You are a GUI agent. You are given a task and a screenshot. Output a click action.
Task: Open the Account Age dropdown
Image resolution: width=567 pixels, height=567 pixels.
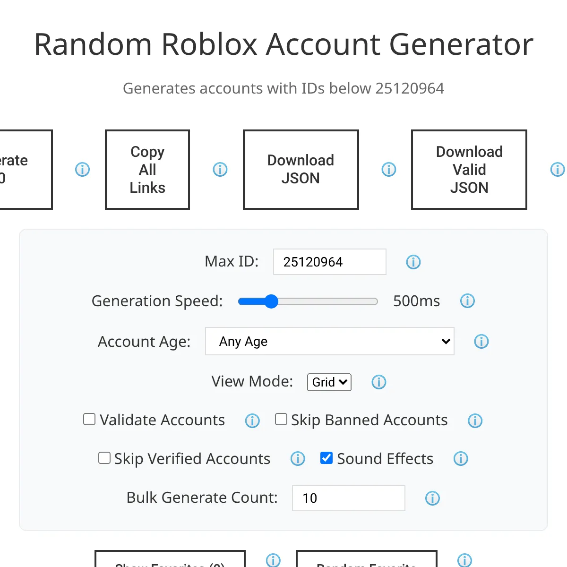point(329,341)
